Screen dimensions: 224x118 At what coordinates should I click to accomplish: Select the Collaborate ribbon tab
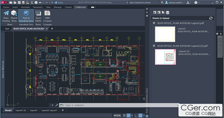click(x=80, y=7)
